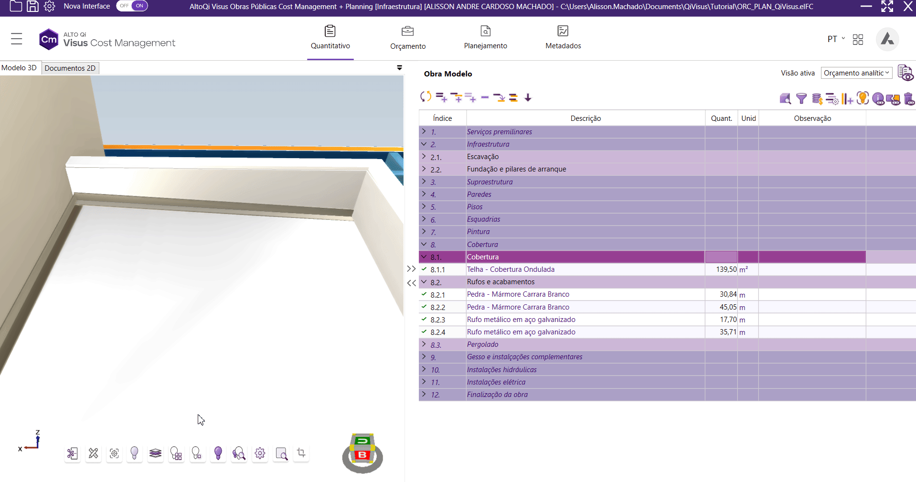Click the measure ruler and pencil tool
The height and width of the screenshot is (482, 916).
(x=93, y=453)
